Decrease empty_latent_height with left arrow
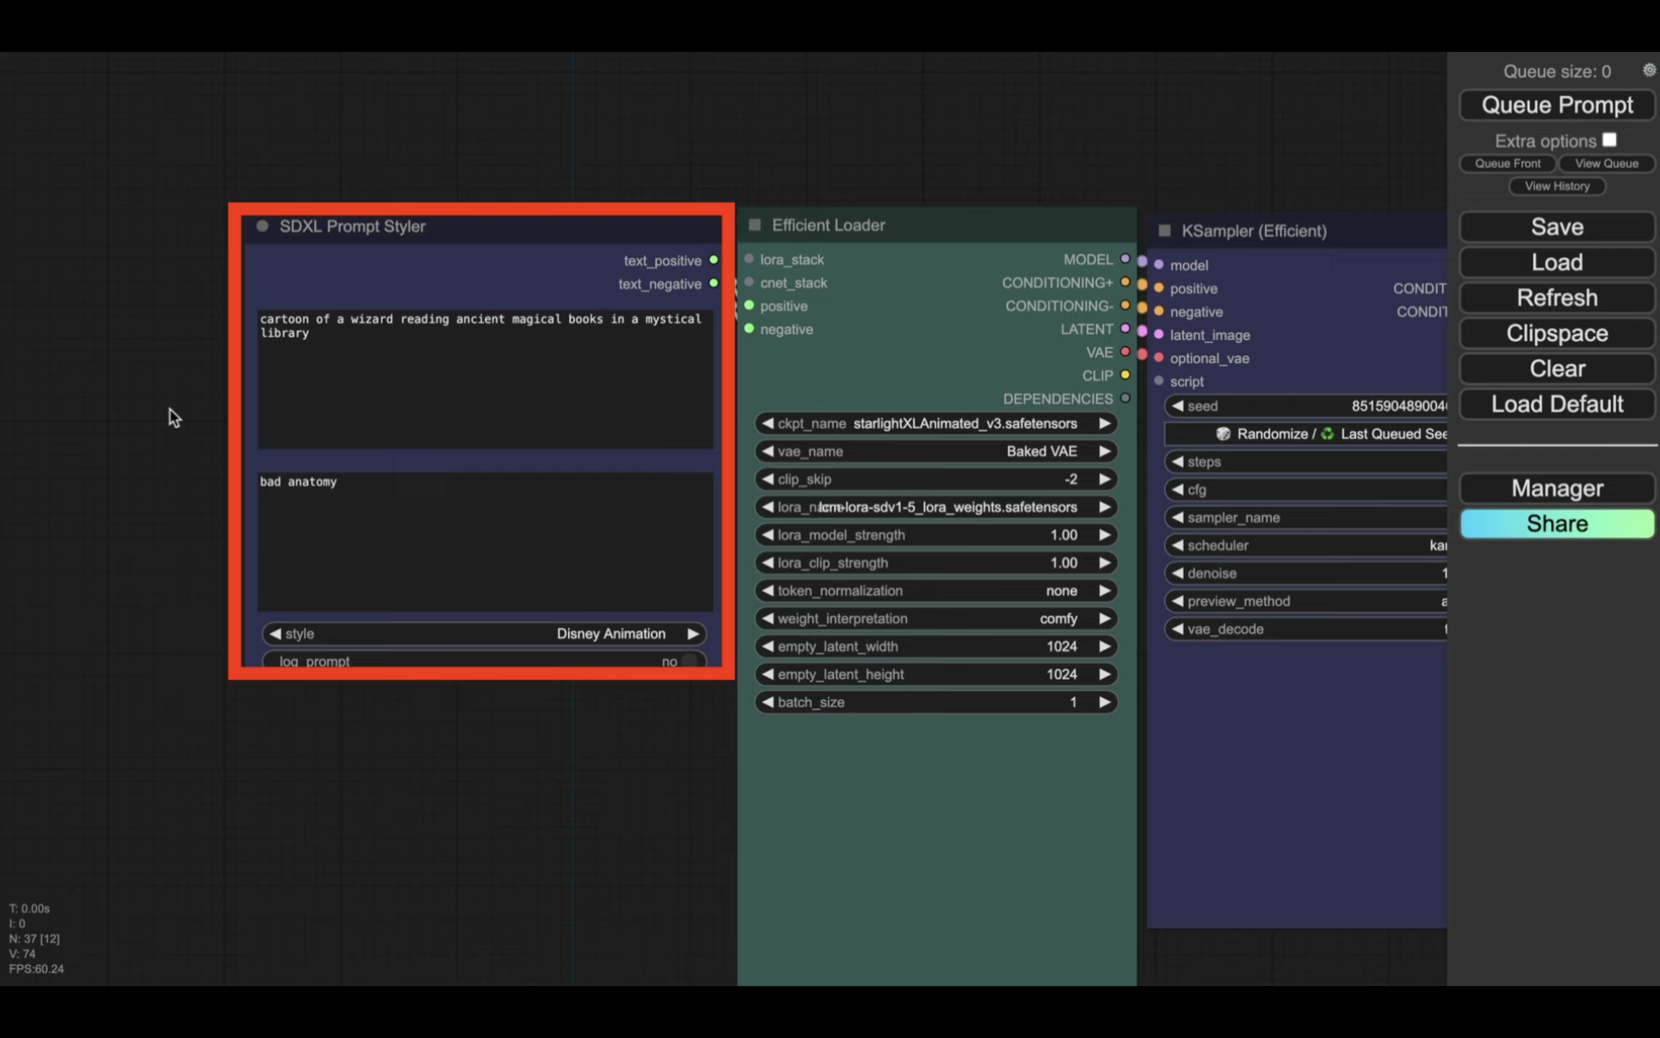 pyautogui.click(x=768, y=674)
